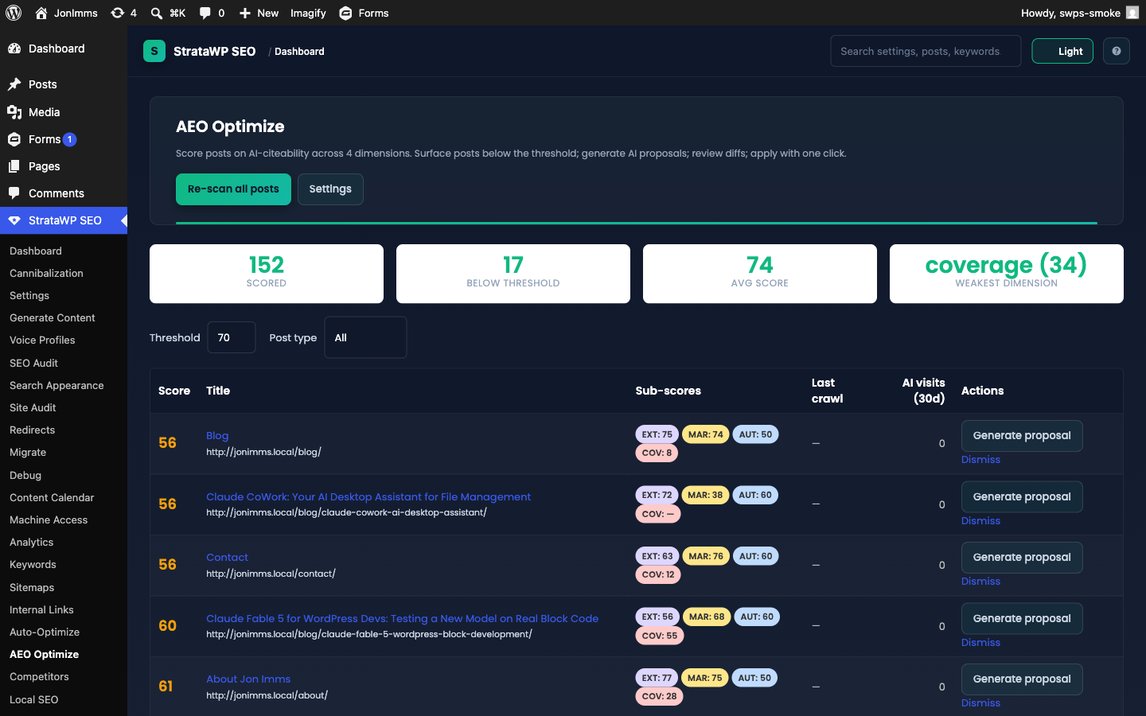Open the Content Calendar submenu item
1146x716 pixels.
pos(52,497)
